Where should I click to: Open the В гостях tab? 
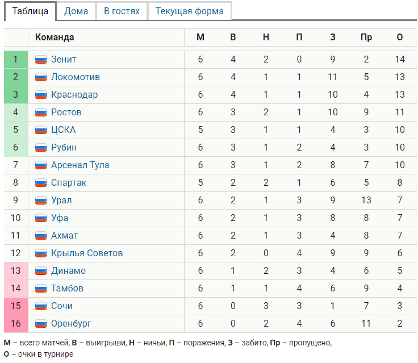pyautogui.click(x=122, y=11)
